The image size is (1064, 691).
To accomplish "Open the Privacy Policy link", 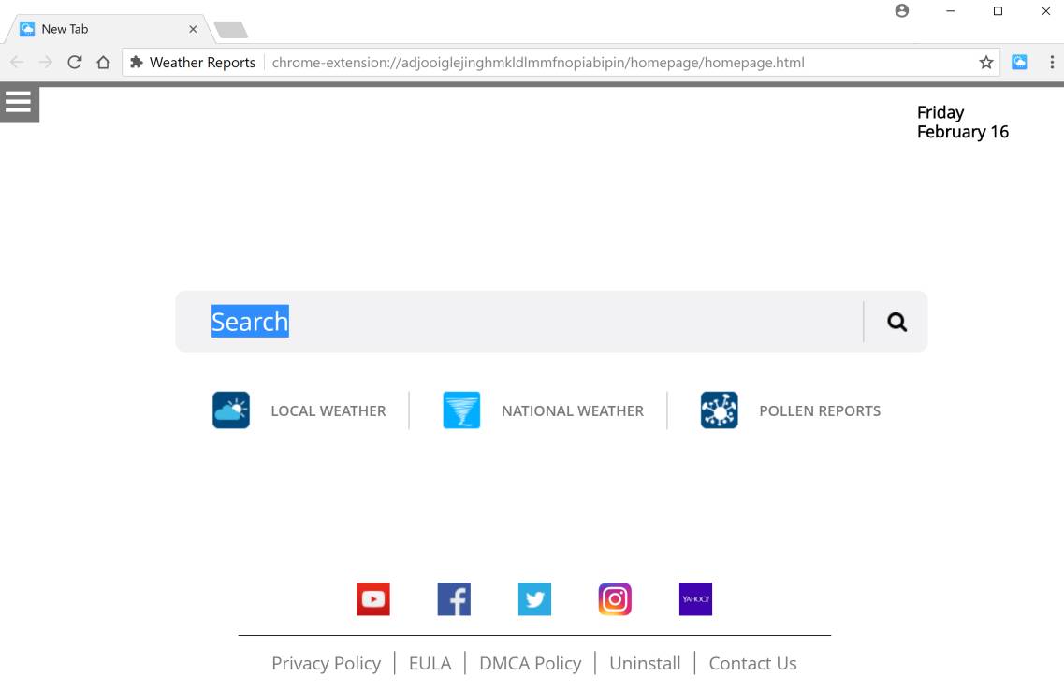I will [x=326, y=662].
